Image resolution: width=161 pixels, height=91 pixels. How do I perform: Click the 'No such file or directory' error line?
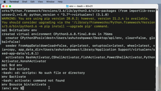pos(43,73)
